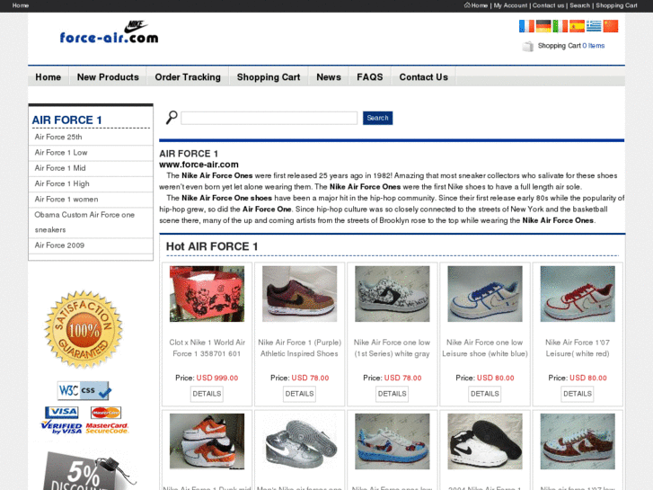Open the purple Air Force 1 thumbnail
Screen dimensions: 653x490
[299, 294]
